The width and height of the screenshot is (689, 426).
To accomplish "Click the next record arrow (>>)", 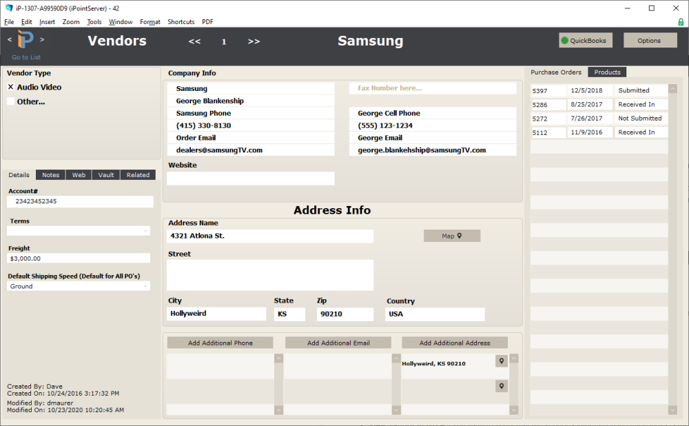I will click(253, 41).
